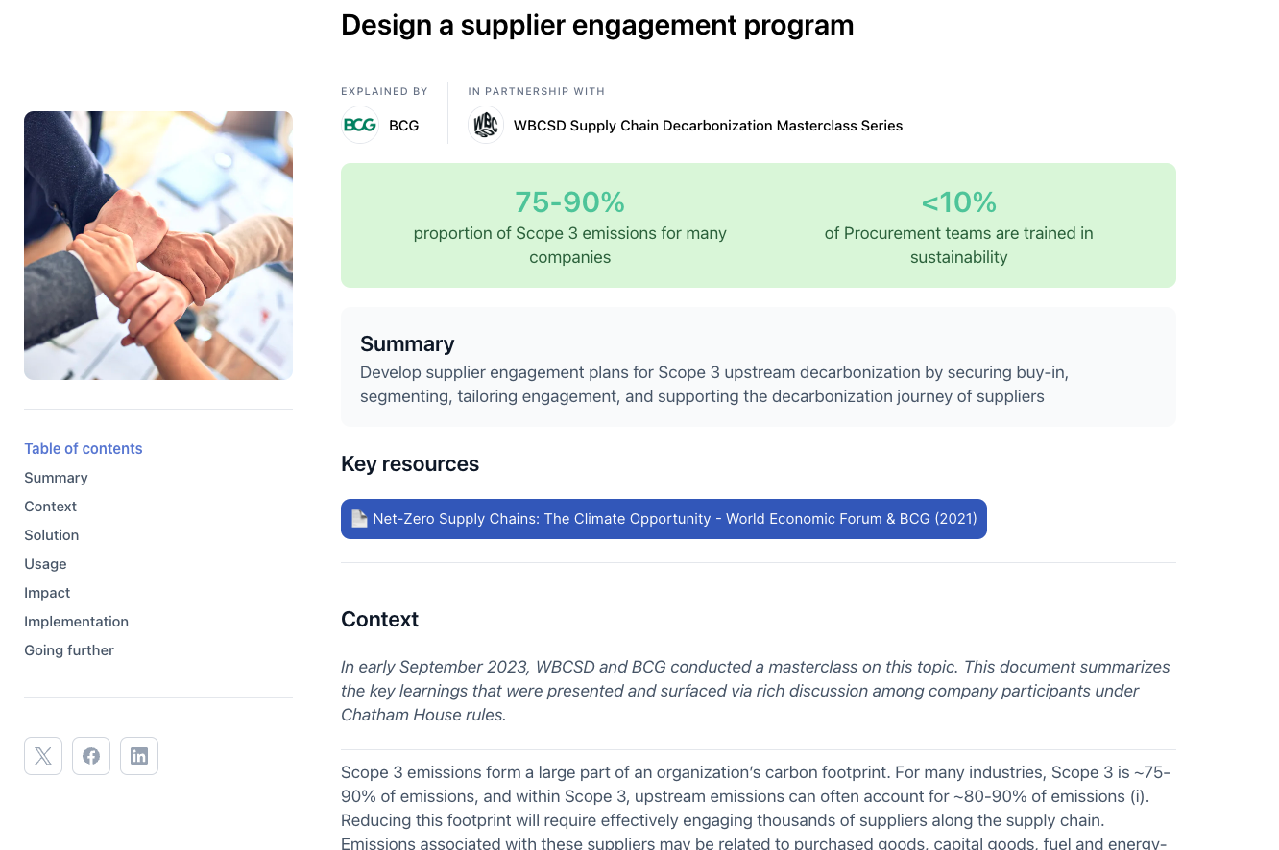This screenshot has height=850, width=1279.
Task: Go to Solution section
Action: (x=52, y=535)
